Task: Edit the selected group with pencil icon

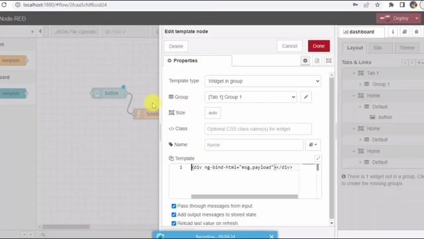Action: [x=306, y=97]
